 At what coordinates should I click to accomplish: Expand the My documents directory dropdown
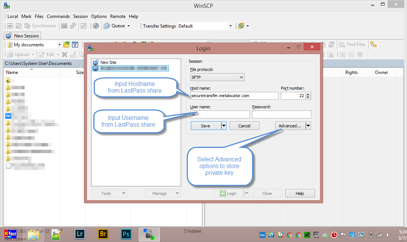pyautogui.click(x=59, y=45)
